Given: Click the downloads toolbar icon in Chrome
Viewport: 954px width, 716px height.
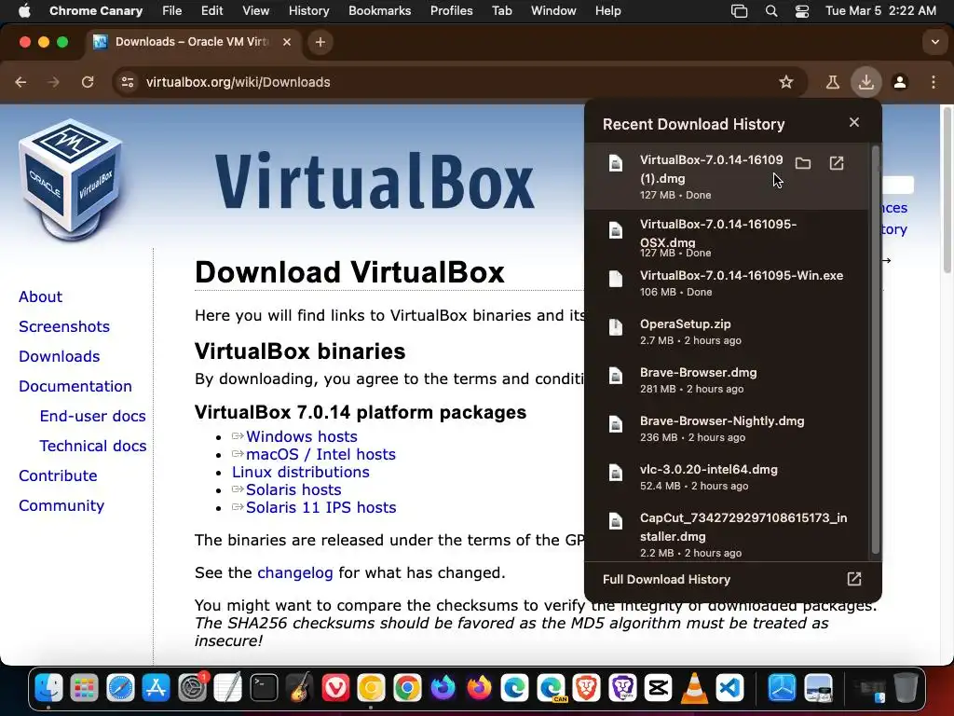Looking at the screenshot, I should tap(865, 82).
